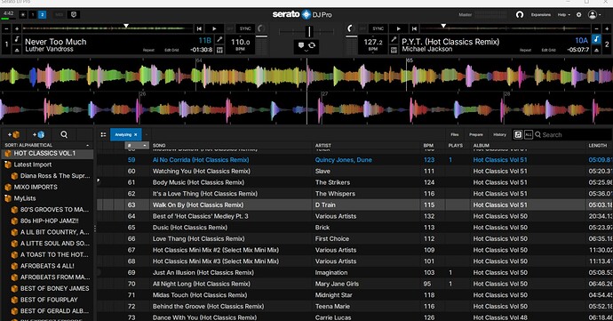The height and width of the screenshot is (321, 613).
Task: Open the Expansions menu
Action: coord(541,14)
